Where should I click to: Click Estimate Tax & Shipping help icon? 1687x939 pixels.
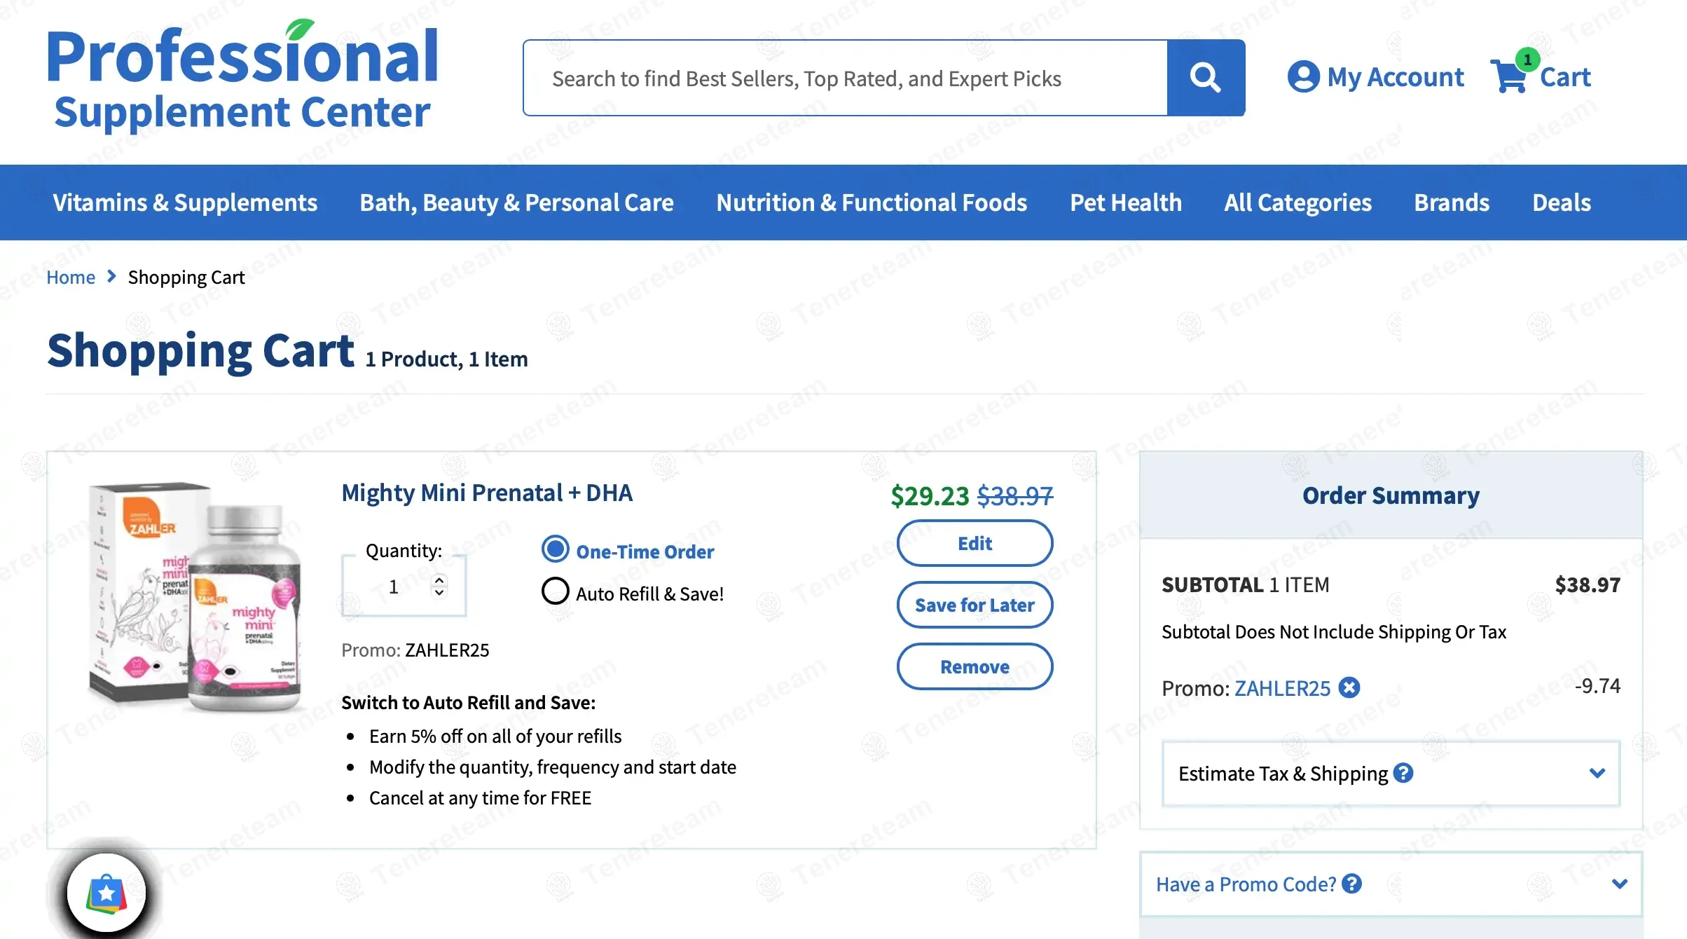click(1403, 773)
